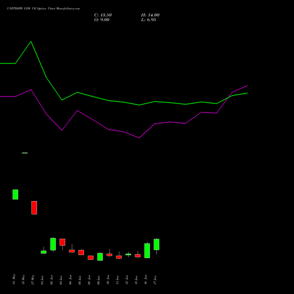
Task: Click the UNITDSPR CE Option Chart title
Action: point(44,9)
